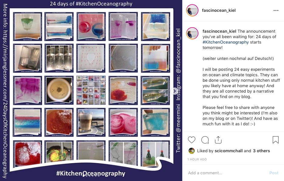Open the #KitchenOceanography hashtag link

pyautogui.click(x=225, y=42)
